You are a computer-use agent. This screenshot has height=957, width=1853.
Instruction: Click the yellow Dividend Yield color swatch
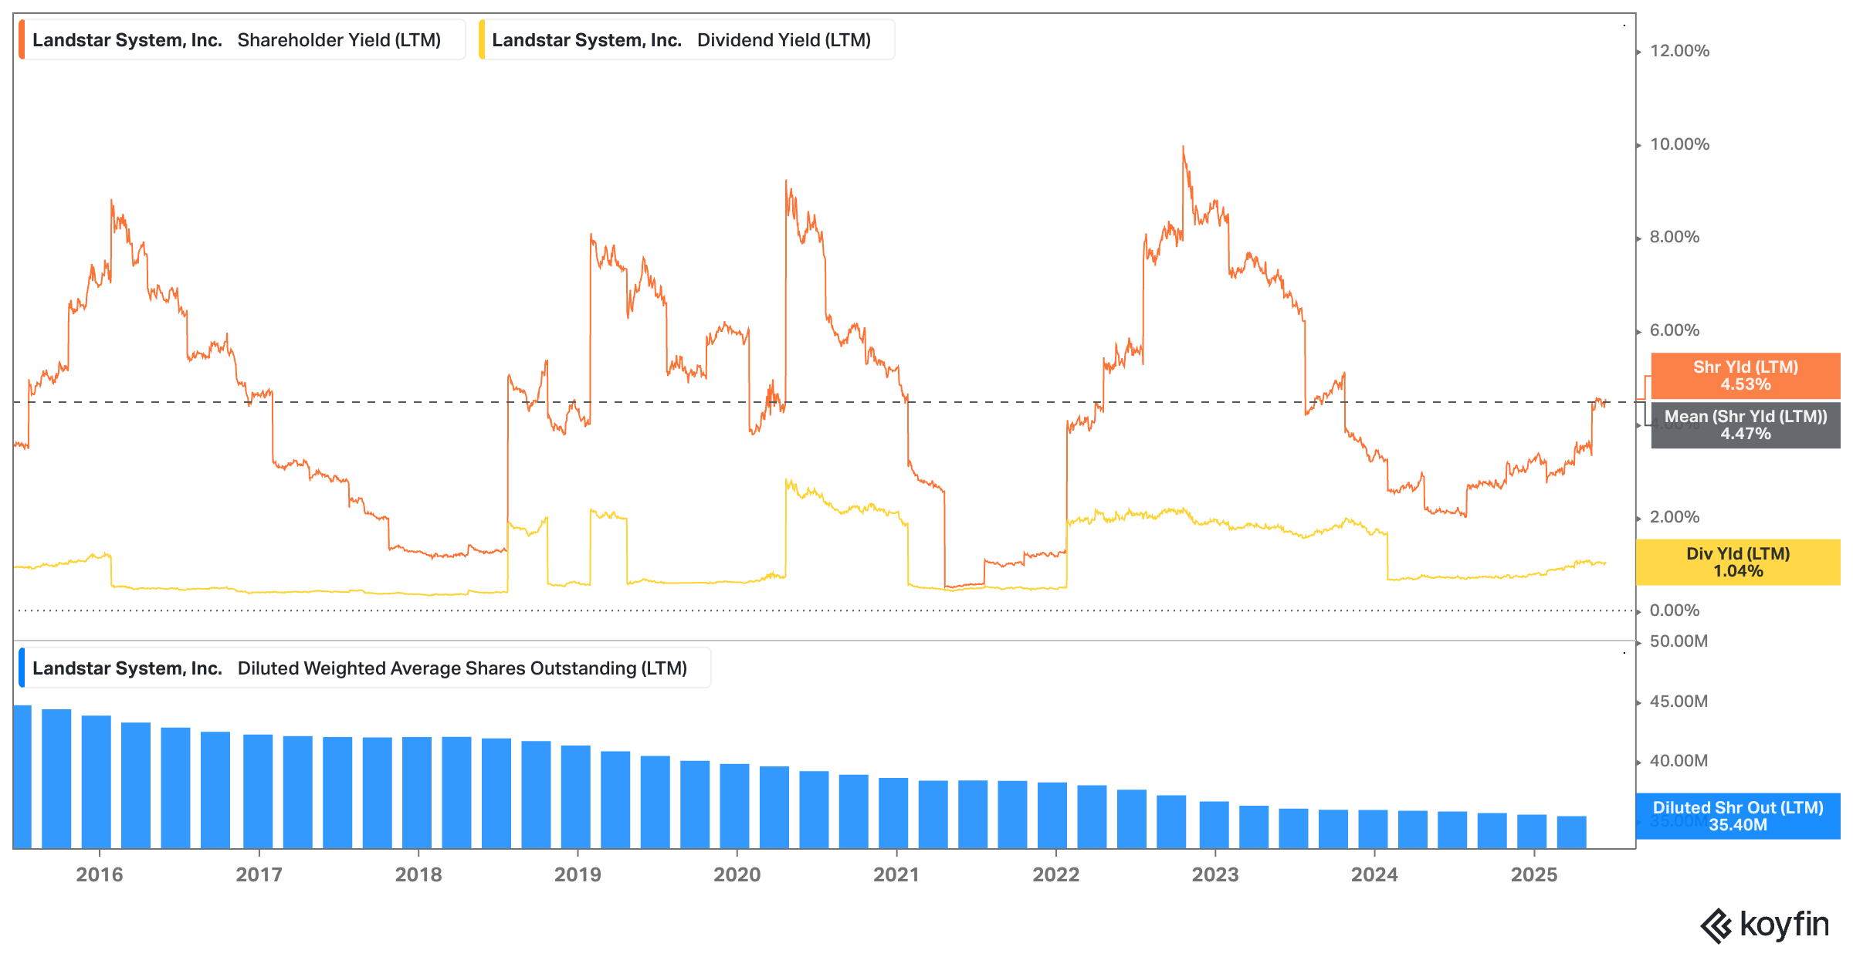(482, 40)
